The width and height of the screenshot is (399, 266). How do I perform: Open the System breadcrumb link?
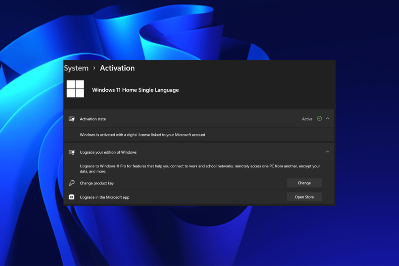[x=76, y=68]
